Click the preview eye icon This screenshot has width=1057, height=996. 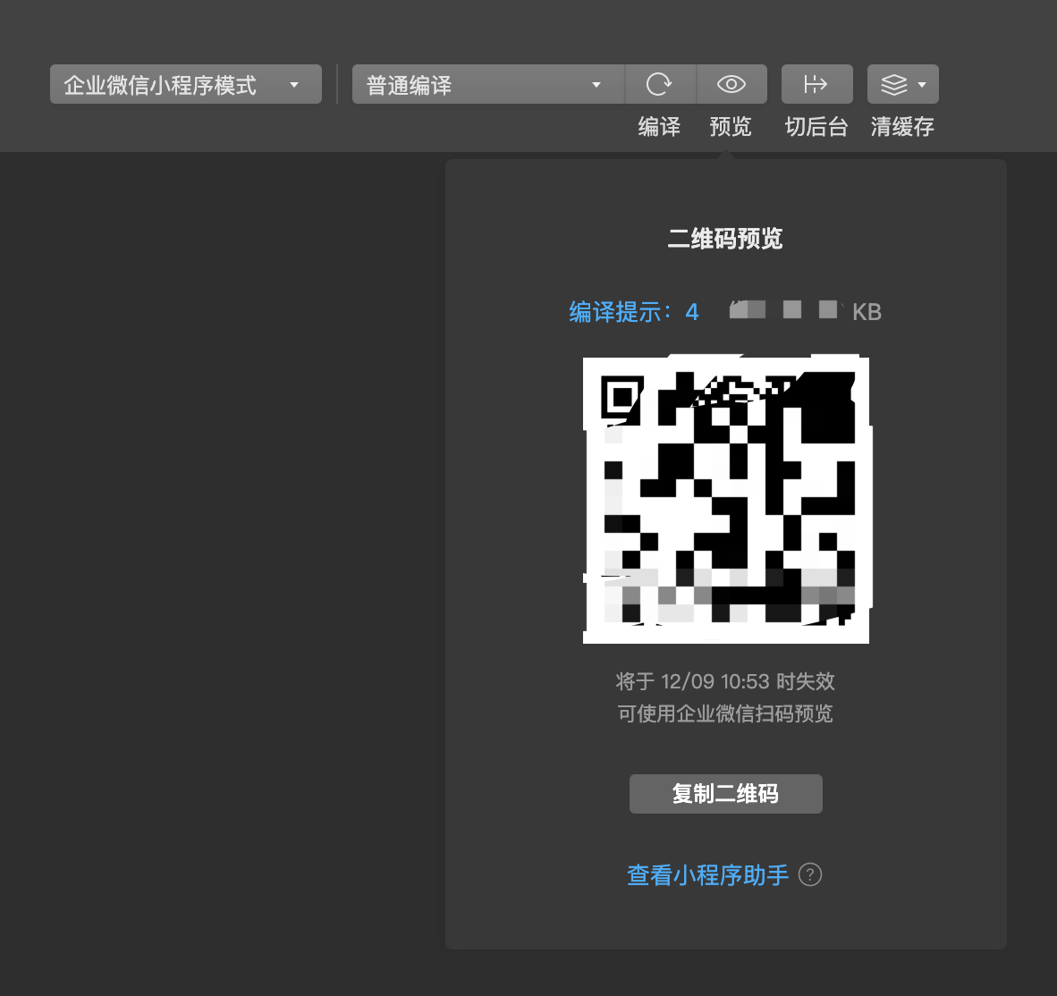731,84
